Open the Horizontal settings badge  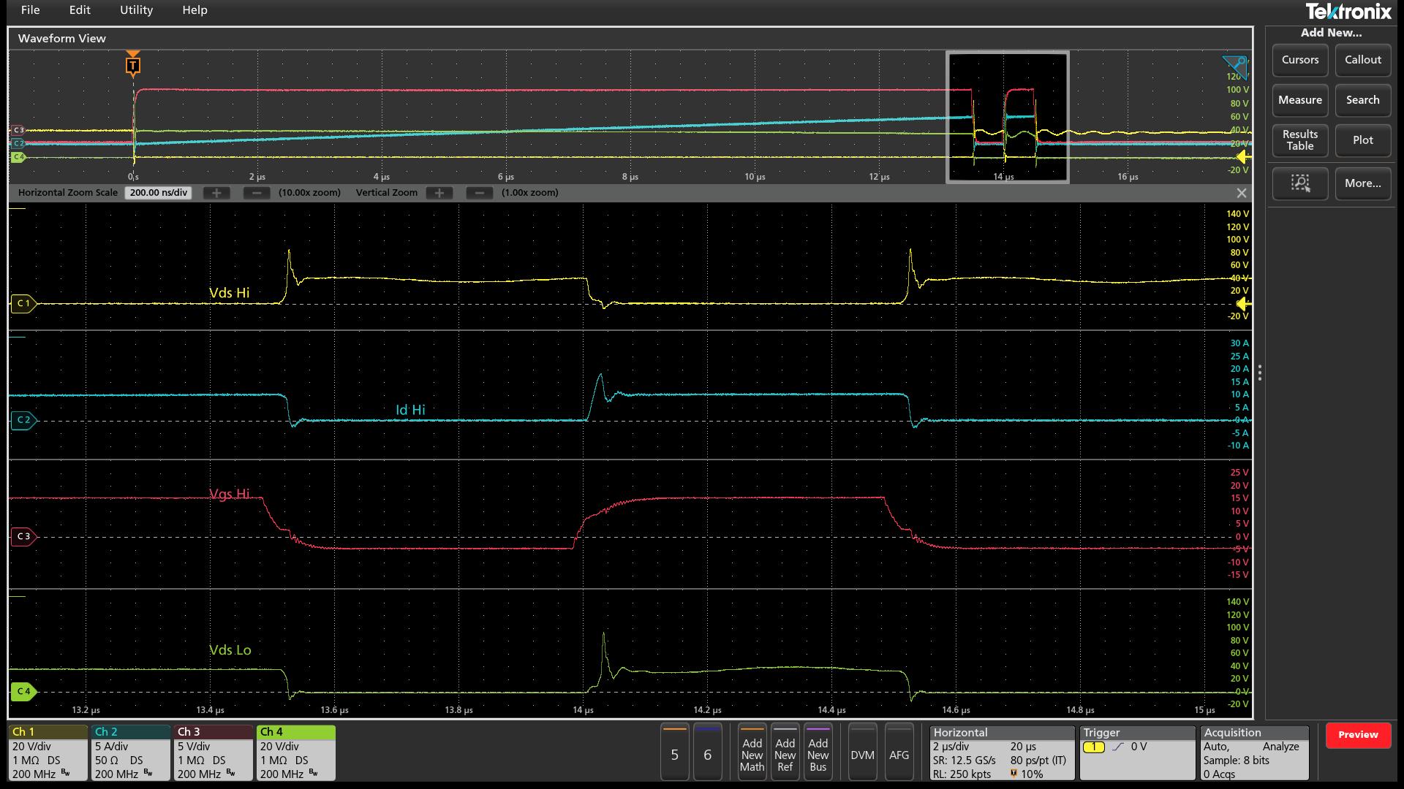pyautogui.click(x=1002, y=752)
